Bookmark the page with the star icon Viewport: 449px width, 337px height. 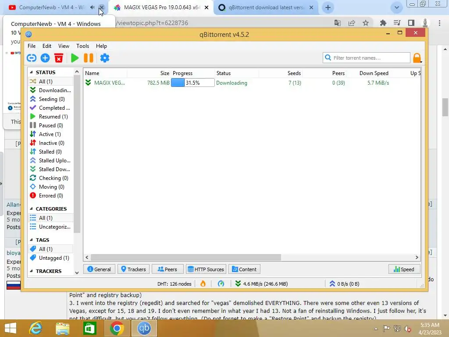coord(366,23)
